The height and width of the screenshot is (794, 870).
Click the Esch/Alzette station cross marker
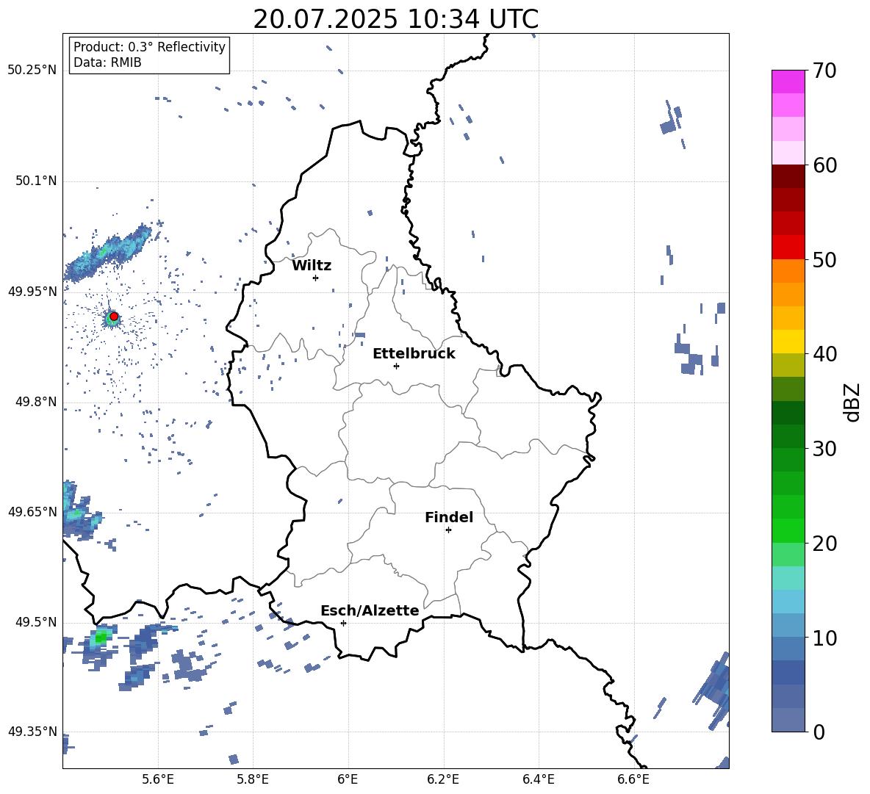(x=343, y=623)
